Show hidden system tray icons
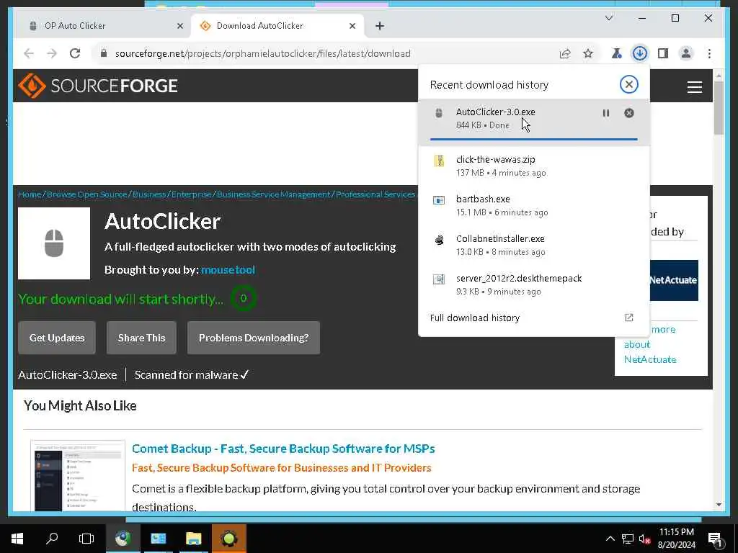 [610, 539]
